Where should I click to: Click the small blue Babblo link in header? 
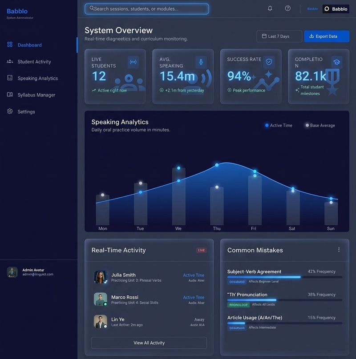(x=312, y=9)
